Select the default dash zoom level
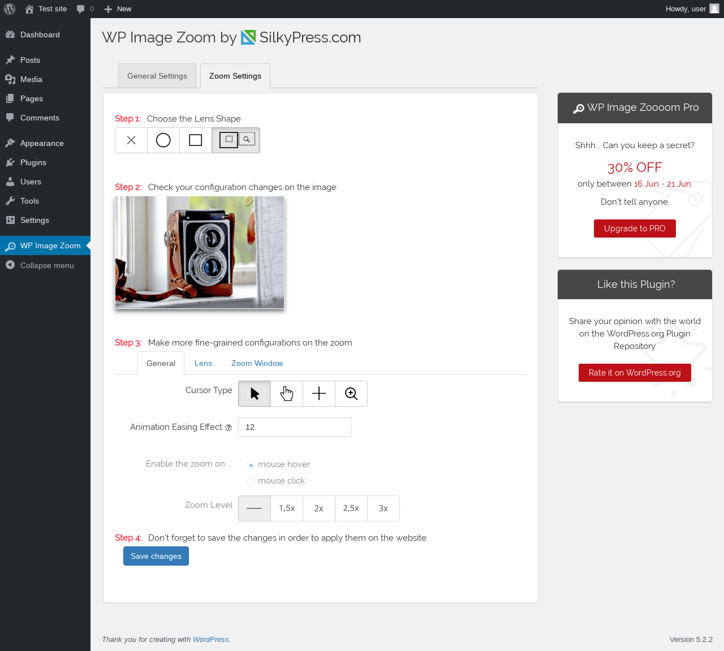 click(255, 508)
